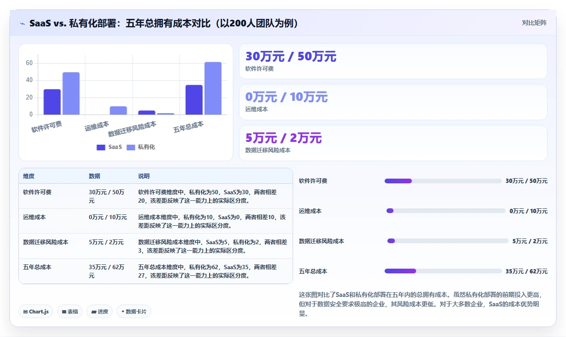
Task: Click the 私有化 bar for 运维成本 in chart
Action: (x=118, y=110)
